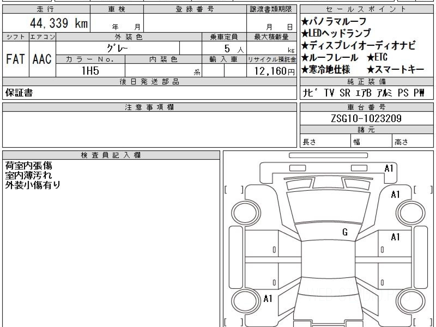The width and height of the screenshot is (436, 327).
Task: Click the 5 人 seating capacity
Action: (x=234, y=48)
